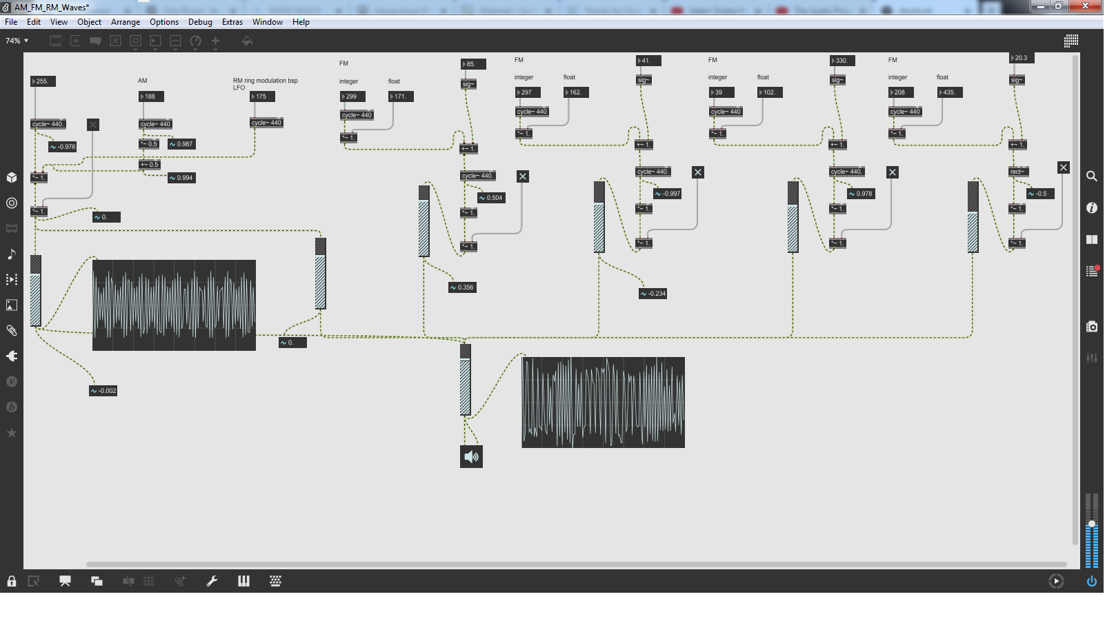Click the patcher lock icon

tap(12, 581)
